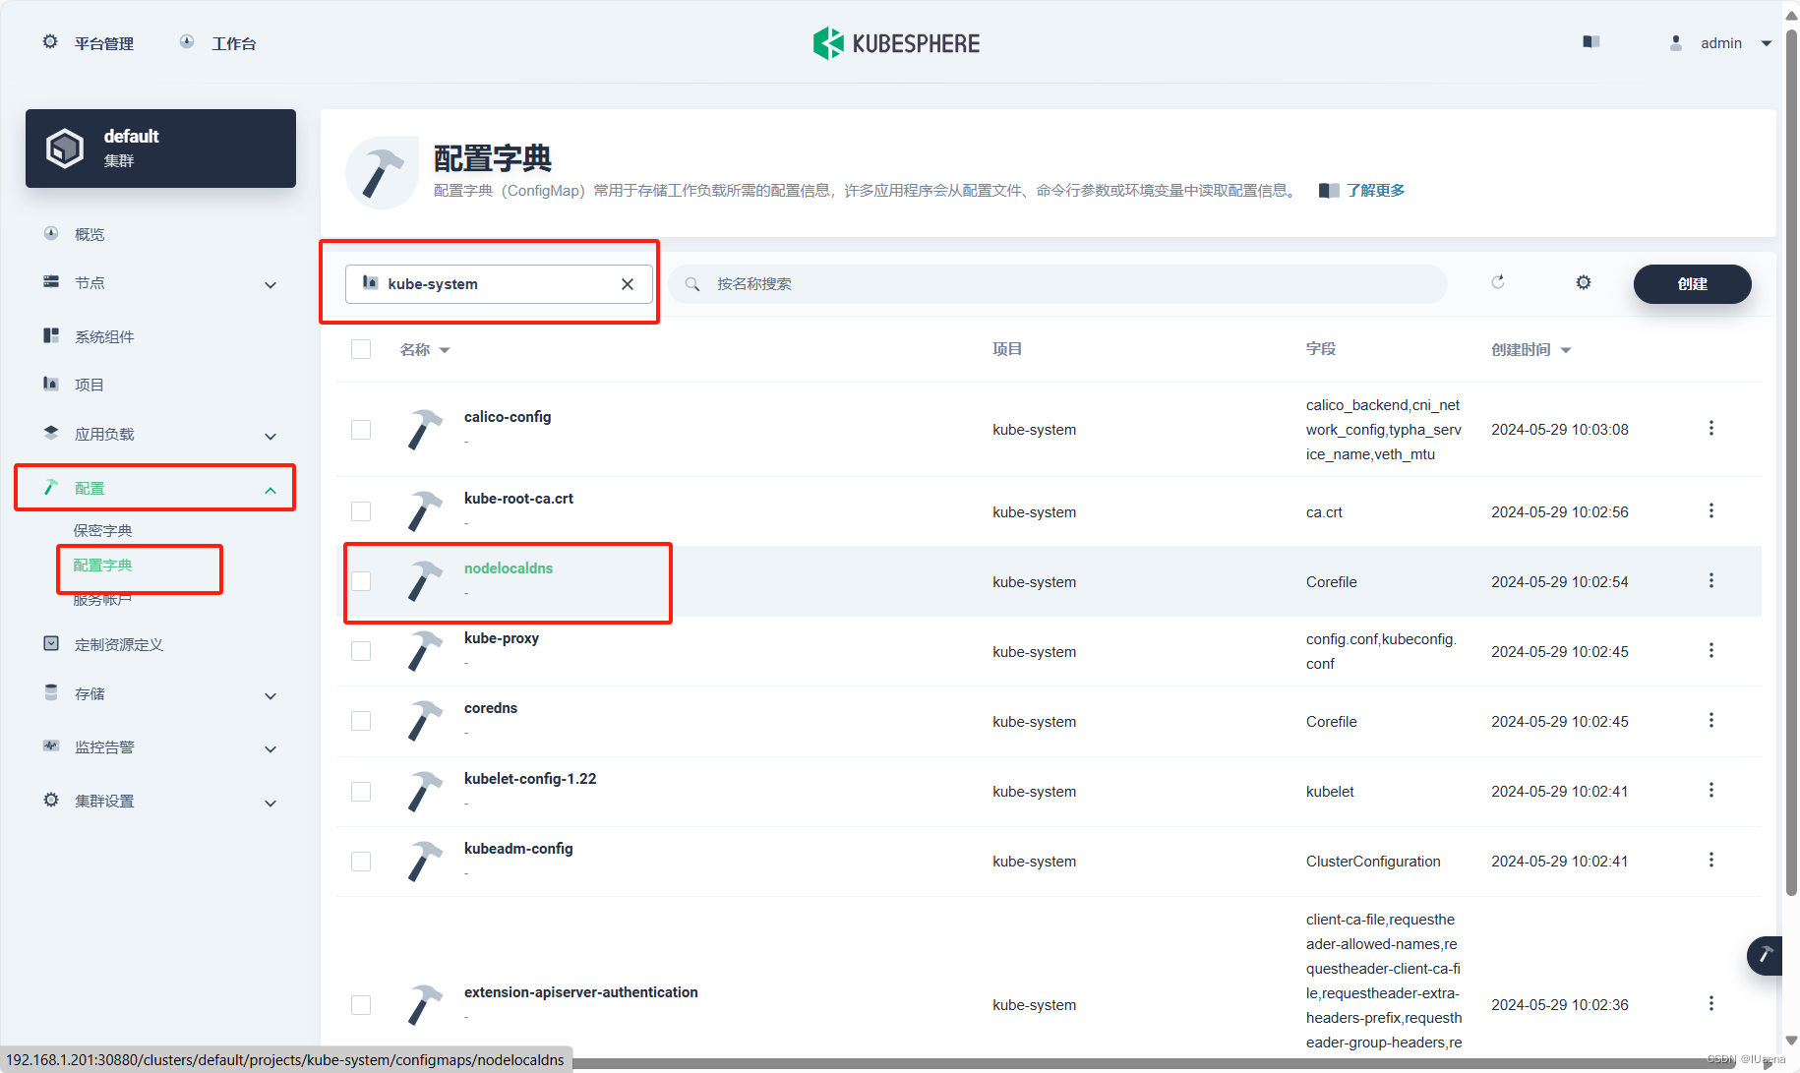Click hammer icon of coredns row
The height and width of the screenshot is (1073, 1800).
click(x=424, y=721)
